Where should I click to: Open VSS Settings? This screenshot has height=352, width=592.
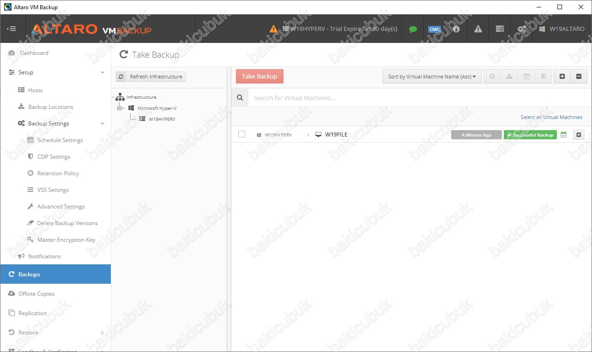pos(53,190)
